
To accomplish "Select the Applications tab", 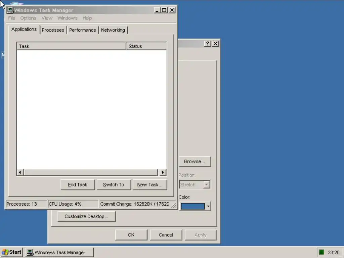I will click(x=24, y=30).
